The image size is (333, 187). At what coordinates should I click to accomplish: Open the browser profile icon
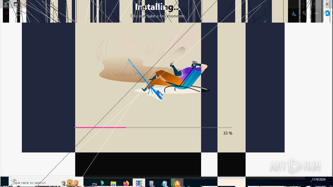5,4
